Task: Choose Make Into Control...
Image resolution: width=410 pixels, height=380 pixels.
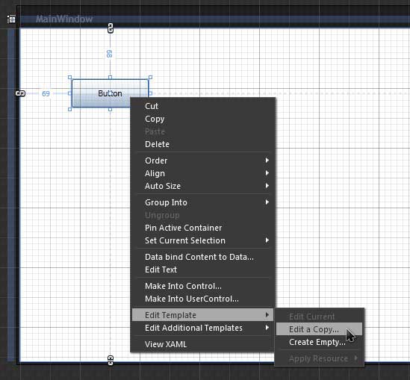Action: pyautogui.click(x=203, y=286)
